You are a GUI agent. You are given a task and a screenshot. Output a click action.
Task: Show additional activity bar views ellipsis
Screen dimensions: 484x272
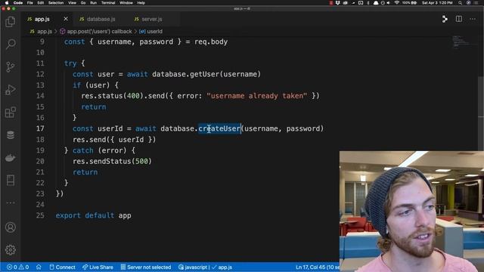(10, 203)
